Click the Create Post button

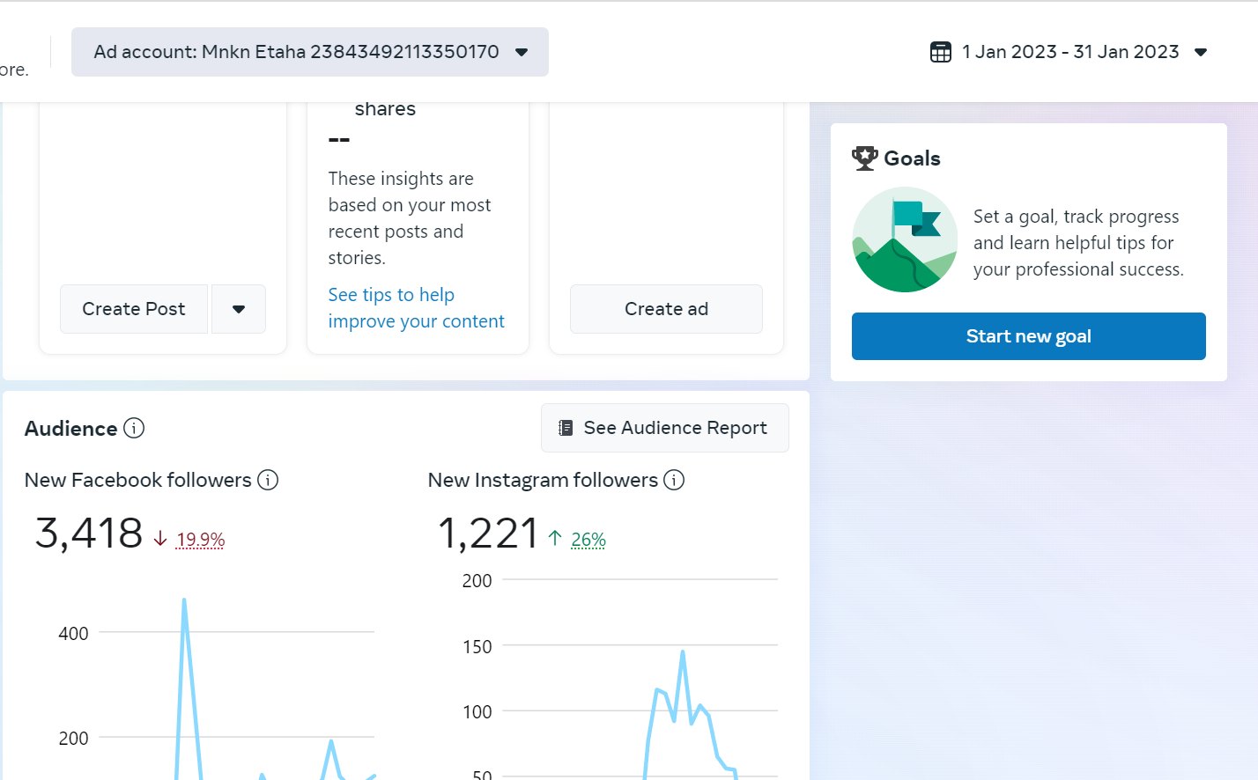pyautogui.click(x=134, y=309)
